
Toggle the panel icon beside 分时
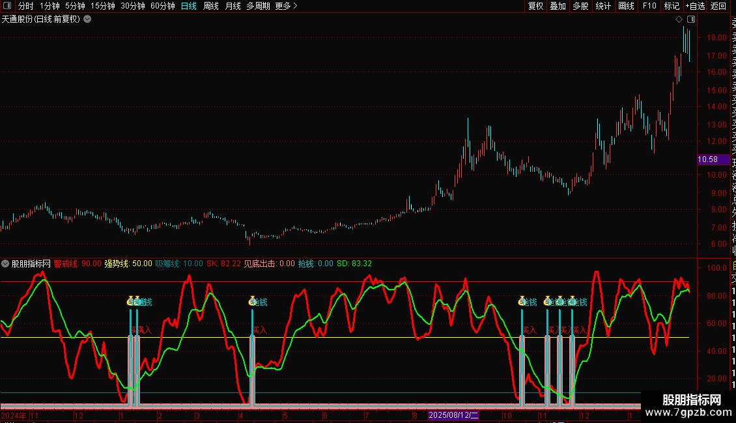tap(7, 6)
